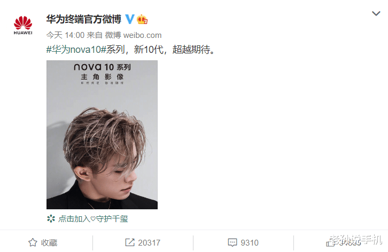Open the 微博 weibo.com source link

[x=133, y=35]
